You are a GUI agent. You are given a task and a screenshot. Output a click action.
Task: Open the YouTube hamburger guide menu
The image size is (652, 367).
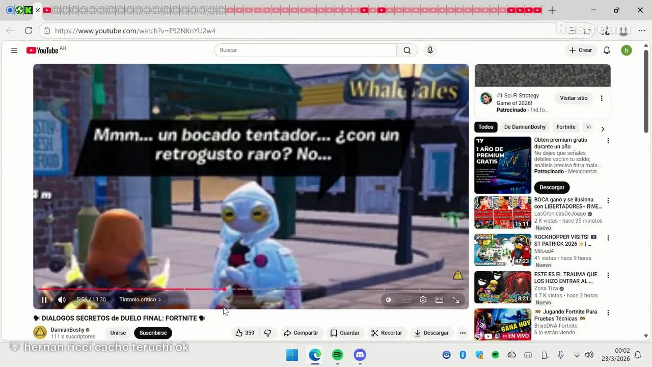pos(14,50)
